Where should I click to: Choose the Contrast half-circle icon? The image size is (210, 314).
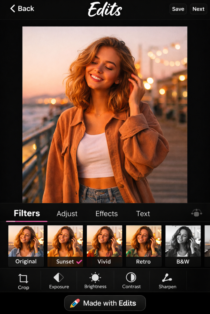coord(131,278)
